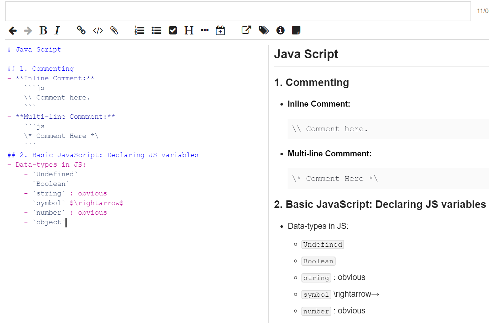The width and height of the screenshot is (489, 323).
Task: Click 'Boolean' code tag in preview
Action: (x=319, y=261)
